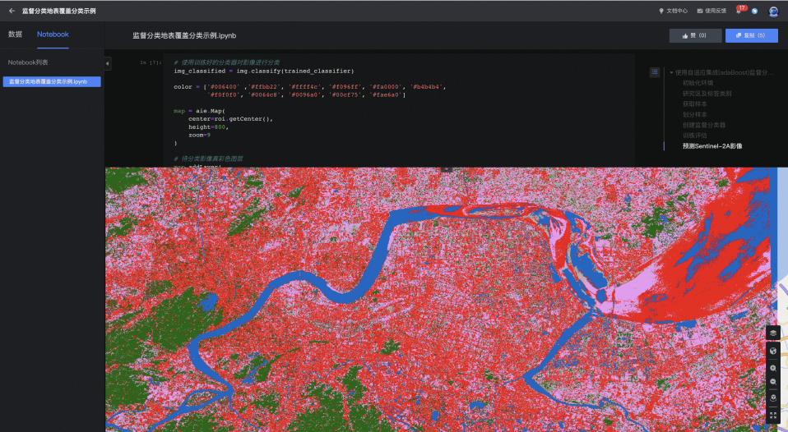Open 使用反馈 feedback link
The width and height of the screenshot is (788, 432).
(712, 11)
